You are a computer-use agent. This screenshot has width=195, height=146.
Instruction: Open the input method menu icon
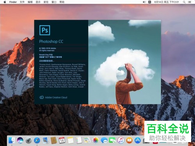(150, 2)
